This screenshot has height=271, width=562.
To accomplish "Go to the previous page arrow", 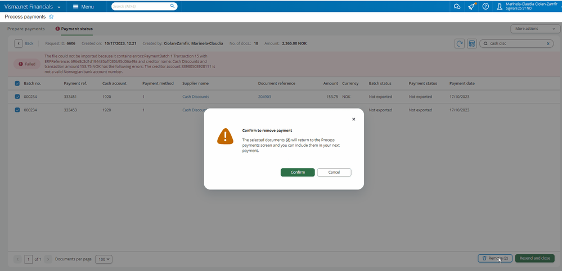I will pos(17,259).
